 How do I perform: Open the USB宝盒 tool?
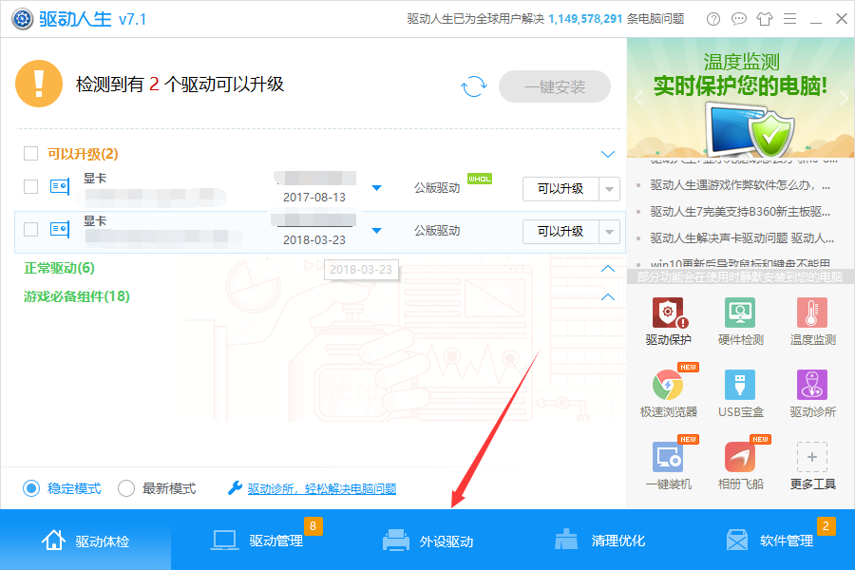(740, 393)
